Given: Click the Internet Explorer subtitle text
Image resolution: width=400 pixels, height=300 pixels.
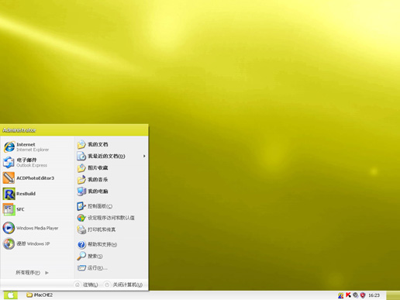Looking at the screenshot, I should [33, 150].
